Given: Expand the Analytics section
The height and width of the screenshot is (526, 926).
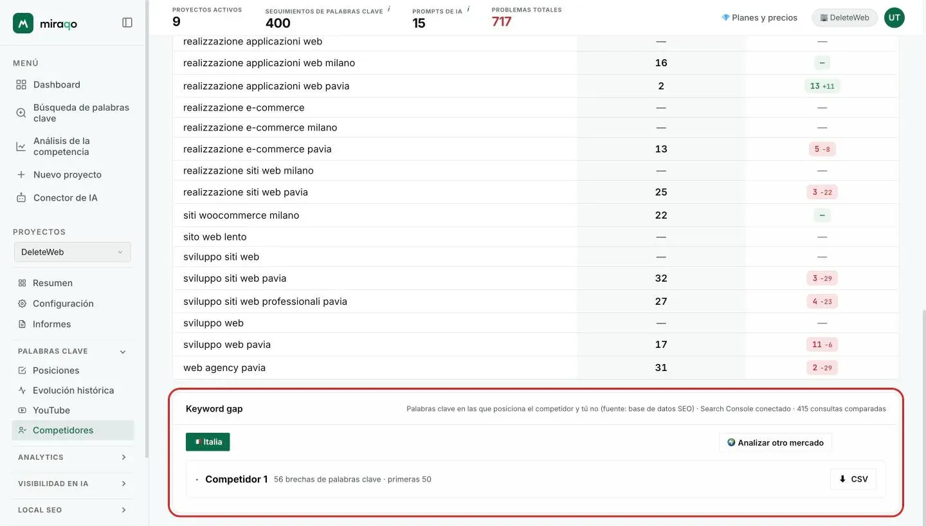Looking at the screenshot, I should pos(123,457).
